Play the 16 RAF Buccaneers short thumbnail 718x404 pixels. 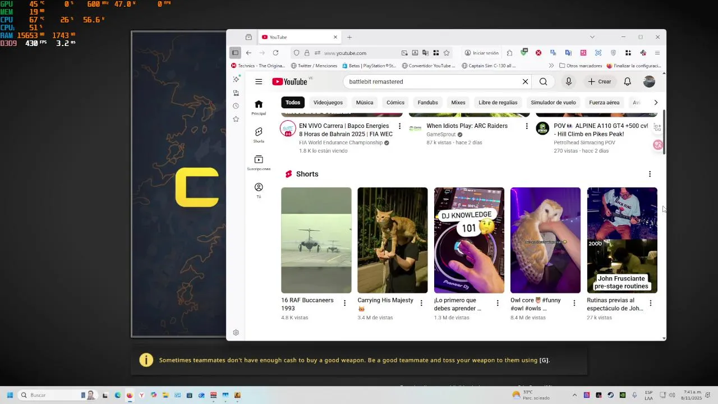[x=316, y=240]
